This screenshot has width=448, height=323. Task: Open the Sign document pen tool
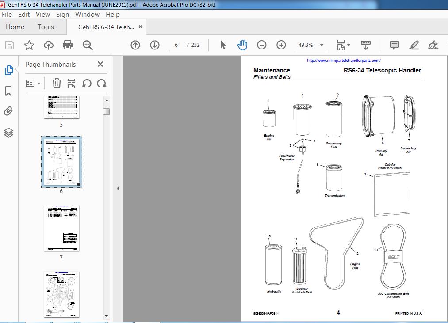433,45
